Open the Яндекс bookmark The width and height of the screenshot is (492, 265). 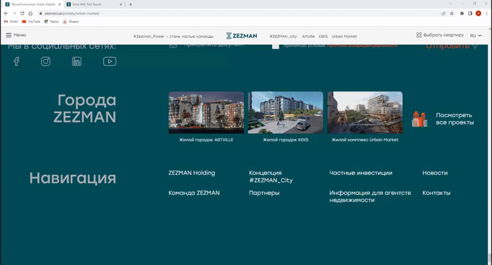(71, 21)
